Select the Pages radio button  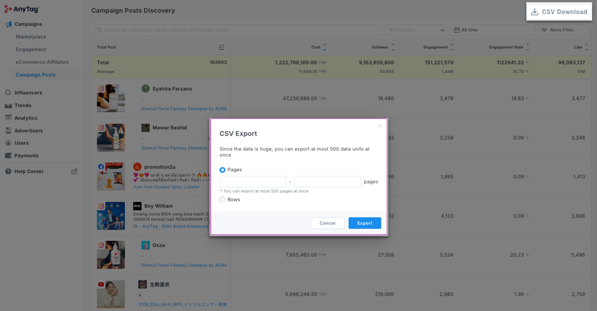click(222, 170)
